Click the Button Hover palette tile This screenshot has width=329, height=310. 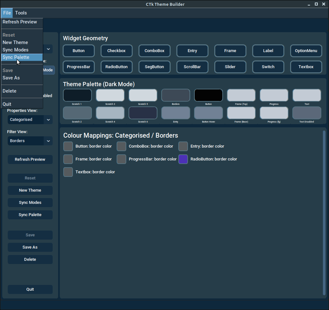pyautogui.click(x=208, y=113)
